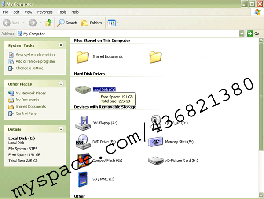The width and height of the screenshot is (264, 199).
Task: Go up one folder level icon
Action: [x=49, y=23]
